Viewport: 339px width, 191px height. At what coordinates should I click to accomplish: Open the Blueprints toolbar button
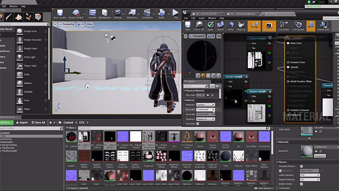click(x=132, y=14)
